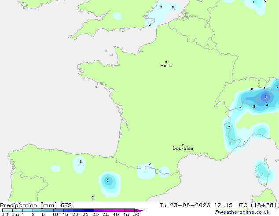
Task: Click the '(18+381)' run offset text
Action: [x=265, y=205]
